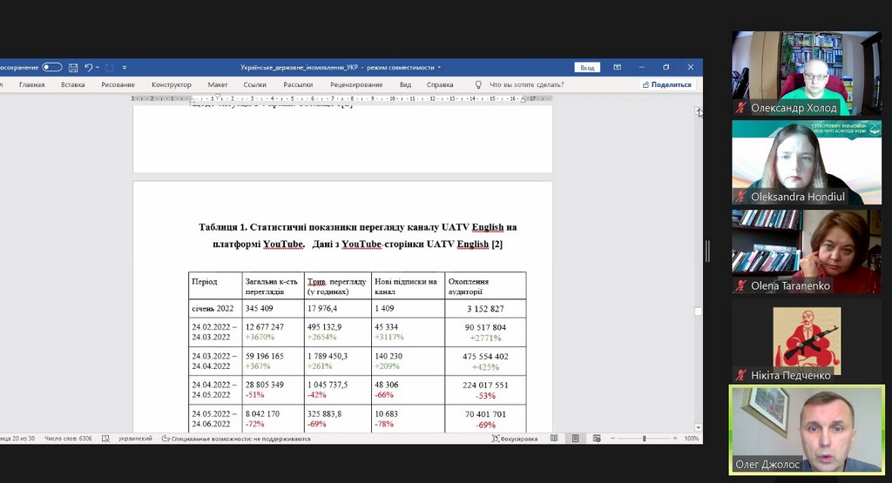Click the Поделиться share button
This screenshot has height=483, width=892.
[666, 84]
